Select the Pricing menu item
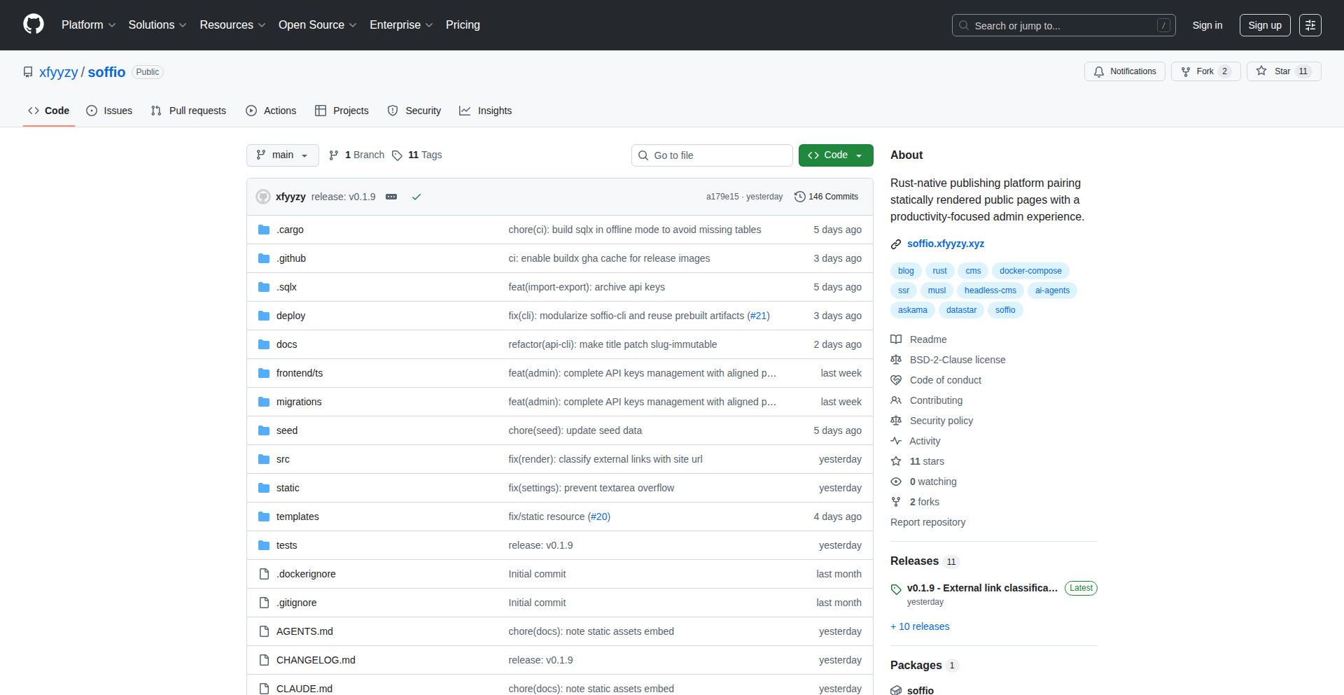Viewport: 1344px width, 695px height. click(x=463, y=25)
